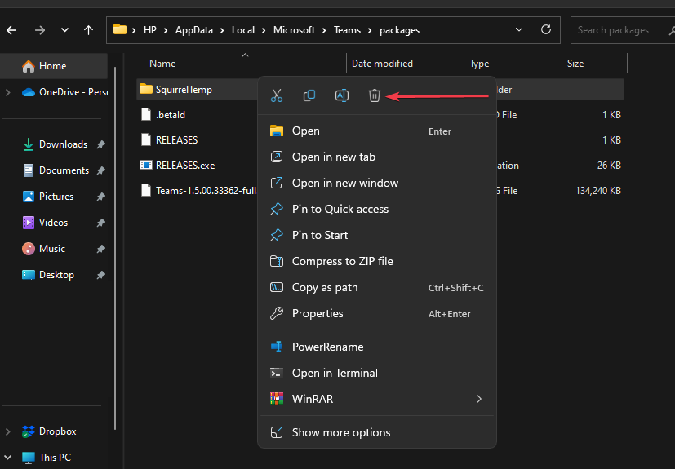Click the pin icon beside Music
Viewport: 675px width, 469px height.
coord(100,249)
